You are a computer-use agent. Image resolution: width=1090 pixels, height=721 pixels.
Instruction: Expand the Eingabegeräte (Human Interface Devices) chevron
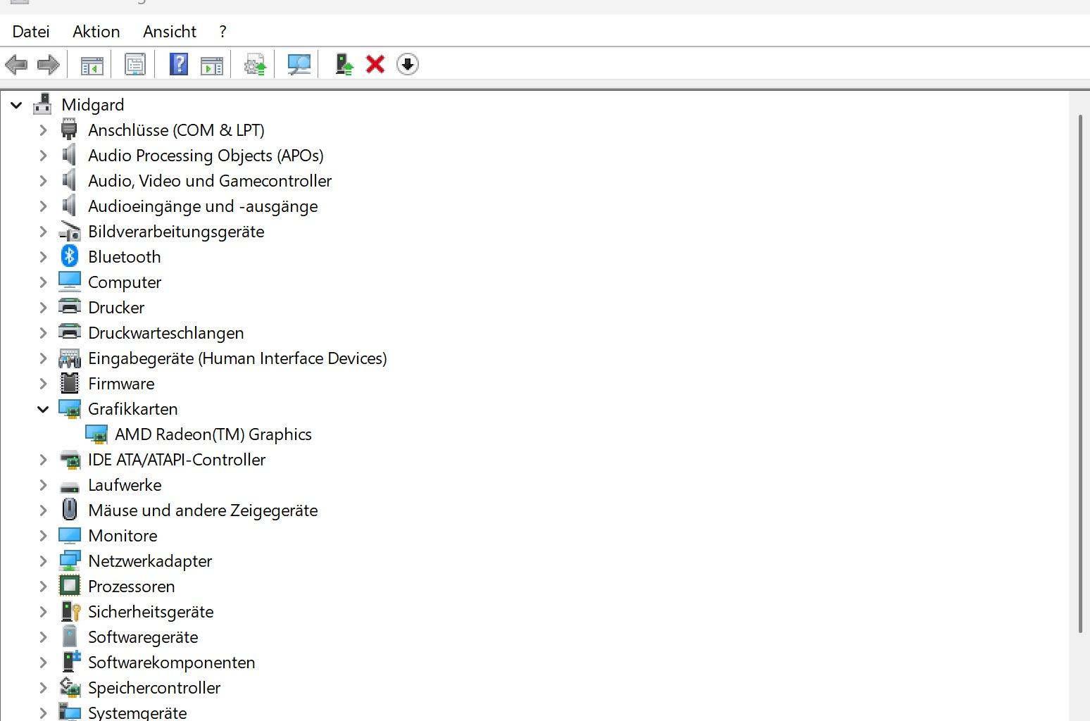coord(43,358)
